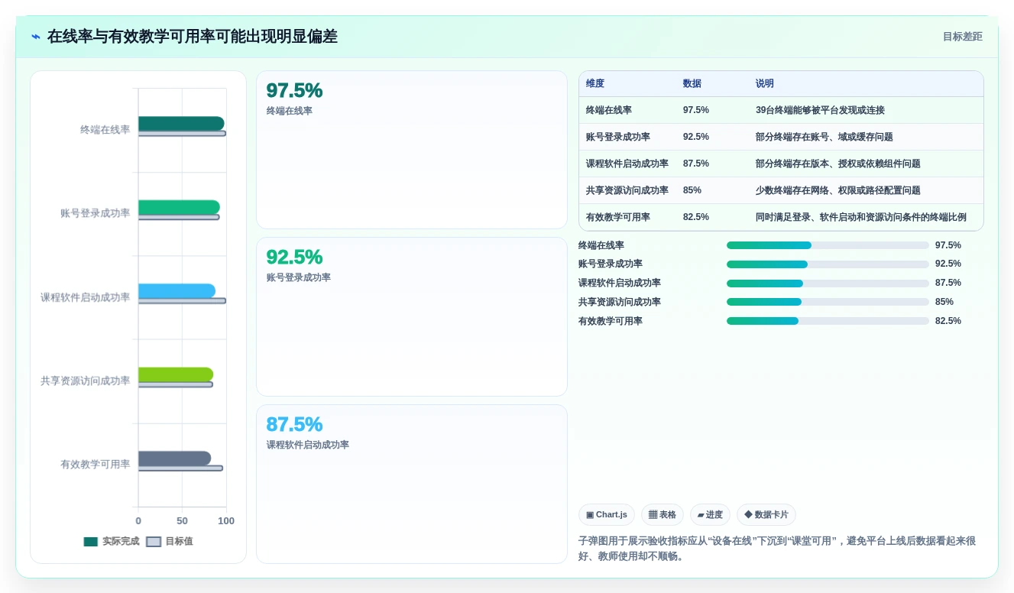Click the 85% progress value label
The height and width of the screenshot is (593, 1014).
coord(944,302)
